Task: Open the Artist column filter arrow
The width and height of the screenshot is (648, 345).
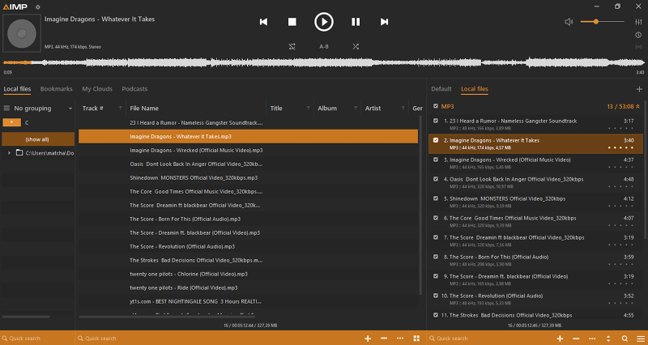Action: pos(403,109)
